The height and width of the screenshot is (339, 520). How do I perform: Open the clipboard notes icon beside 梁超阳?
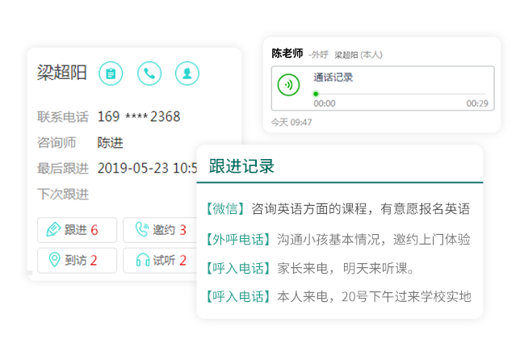click(x=111, y=73)
